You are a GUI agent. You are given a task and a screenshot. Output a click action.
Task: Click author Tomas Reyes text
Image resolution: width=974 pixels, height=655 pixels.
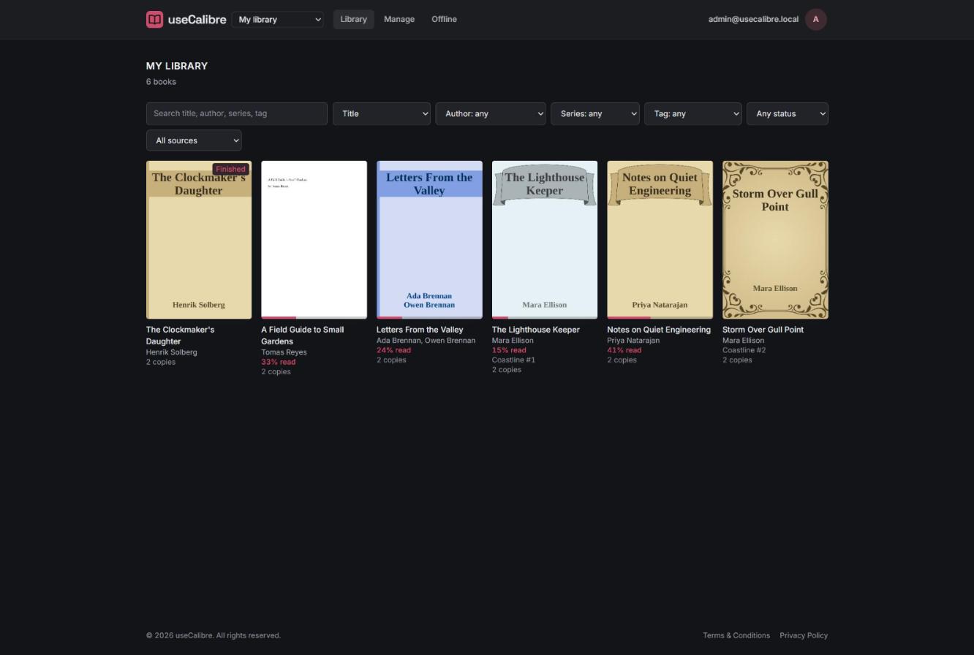[284, 352]
